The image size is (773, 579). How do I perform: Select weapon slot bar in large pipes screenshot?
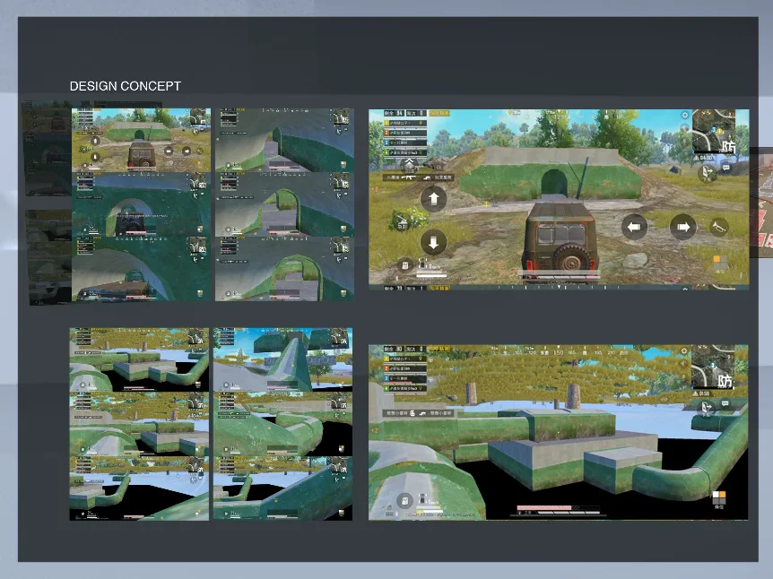pyautogui.click(x=419, y=413)
